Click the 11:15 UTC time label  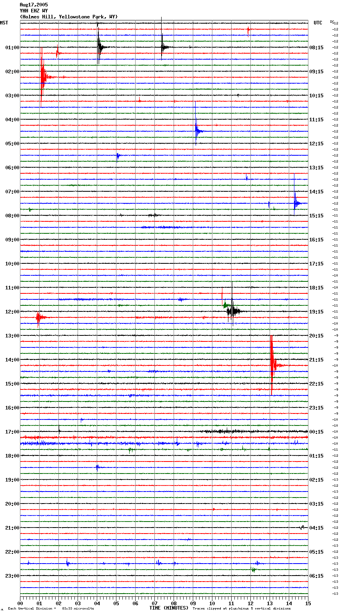(x=316, y=120)
